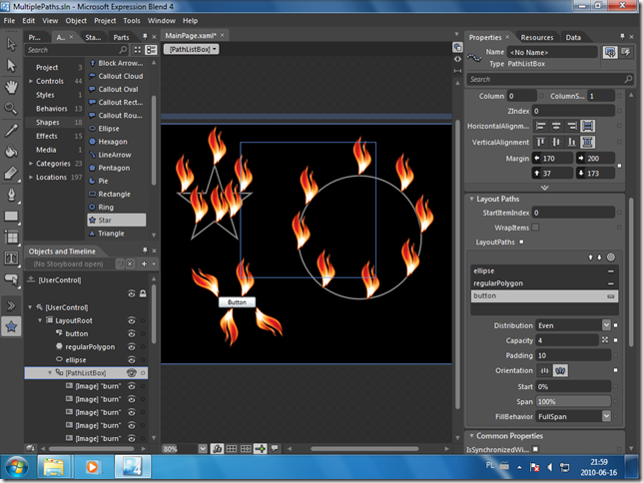This screenshot has height=483, width=643.
Task: Hide the ellipse layer
Action: [131, 360]
